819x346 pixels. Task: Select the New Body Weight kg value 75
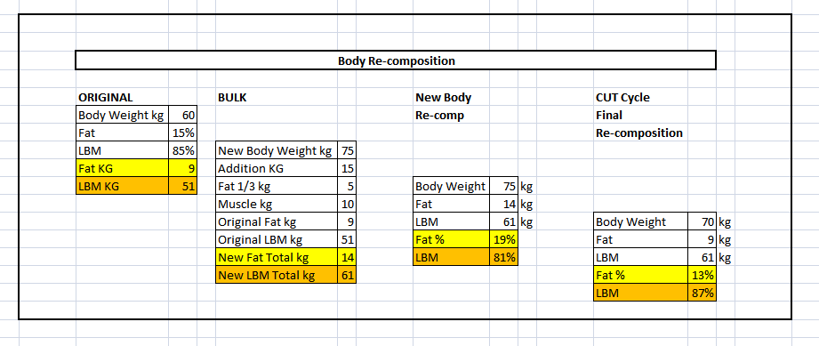(347, 151)
